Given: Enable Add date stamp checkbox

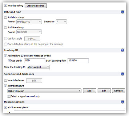Looking at the screenshot, I should coord(6,17).
